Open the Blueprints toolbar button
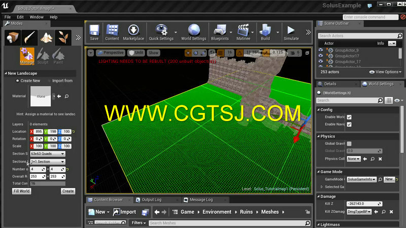The height and width of the screenshot is (228, 406). (220, 32)
